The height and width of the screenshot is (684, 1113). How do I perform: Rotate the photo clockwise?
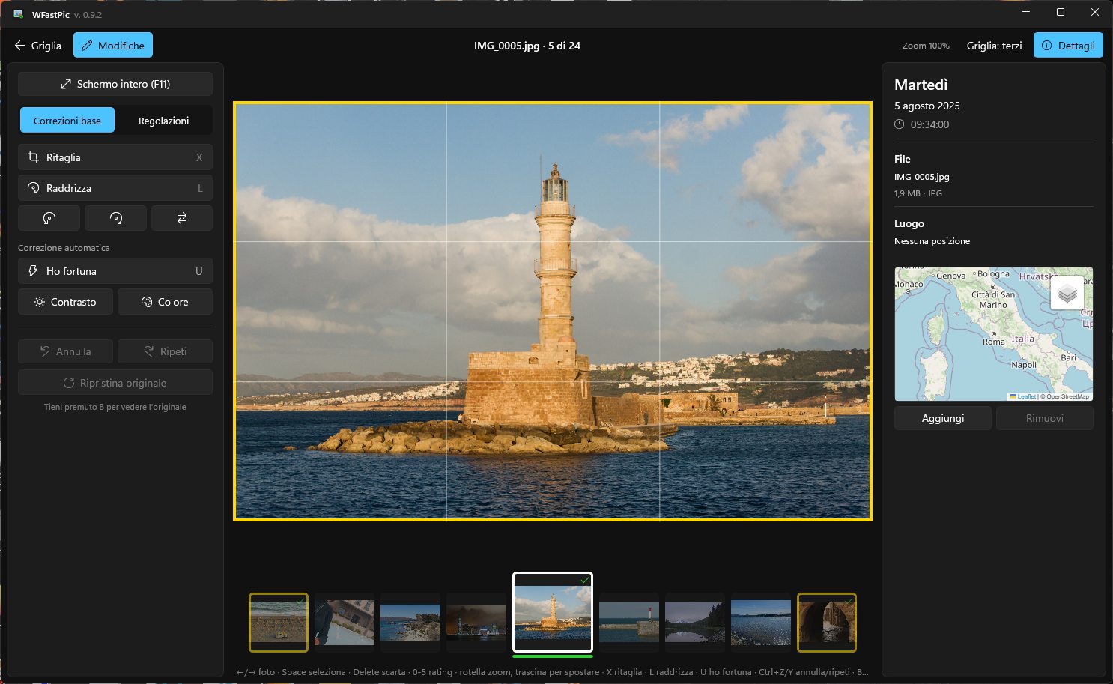pos(115,218)
